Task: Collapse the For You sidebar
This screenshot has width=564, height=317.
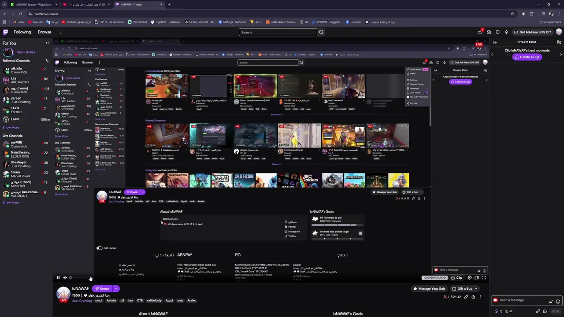Action: pyautogui.click(x=47, y=43)
